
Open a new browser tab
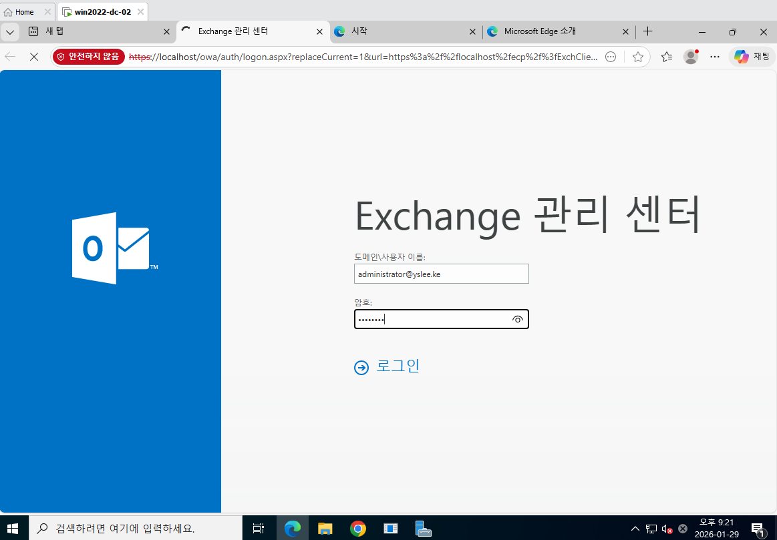[x=647, y=31]
